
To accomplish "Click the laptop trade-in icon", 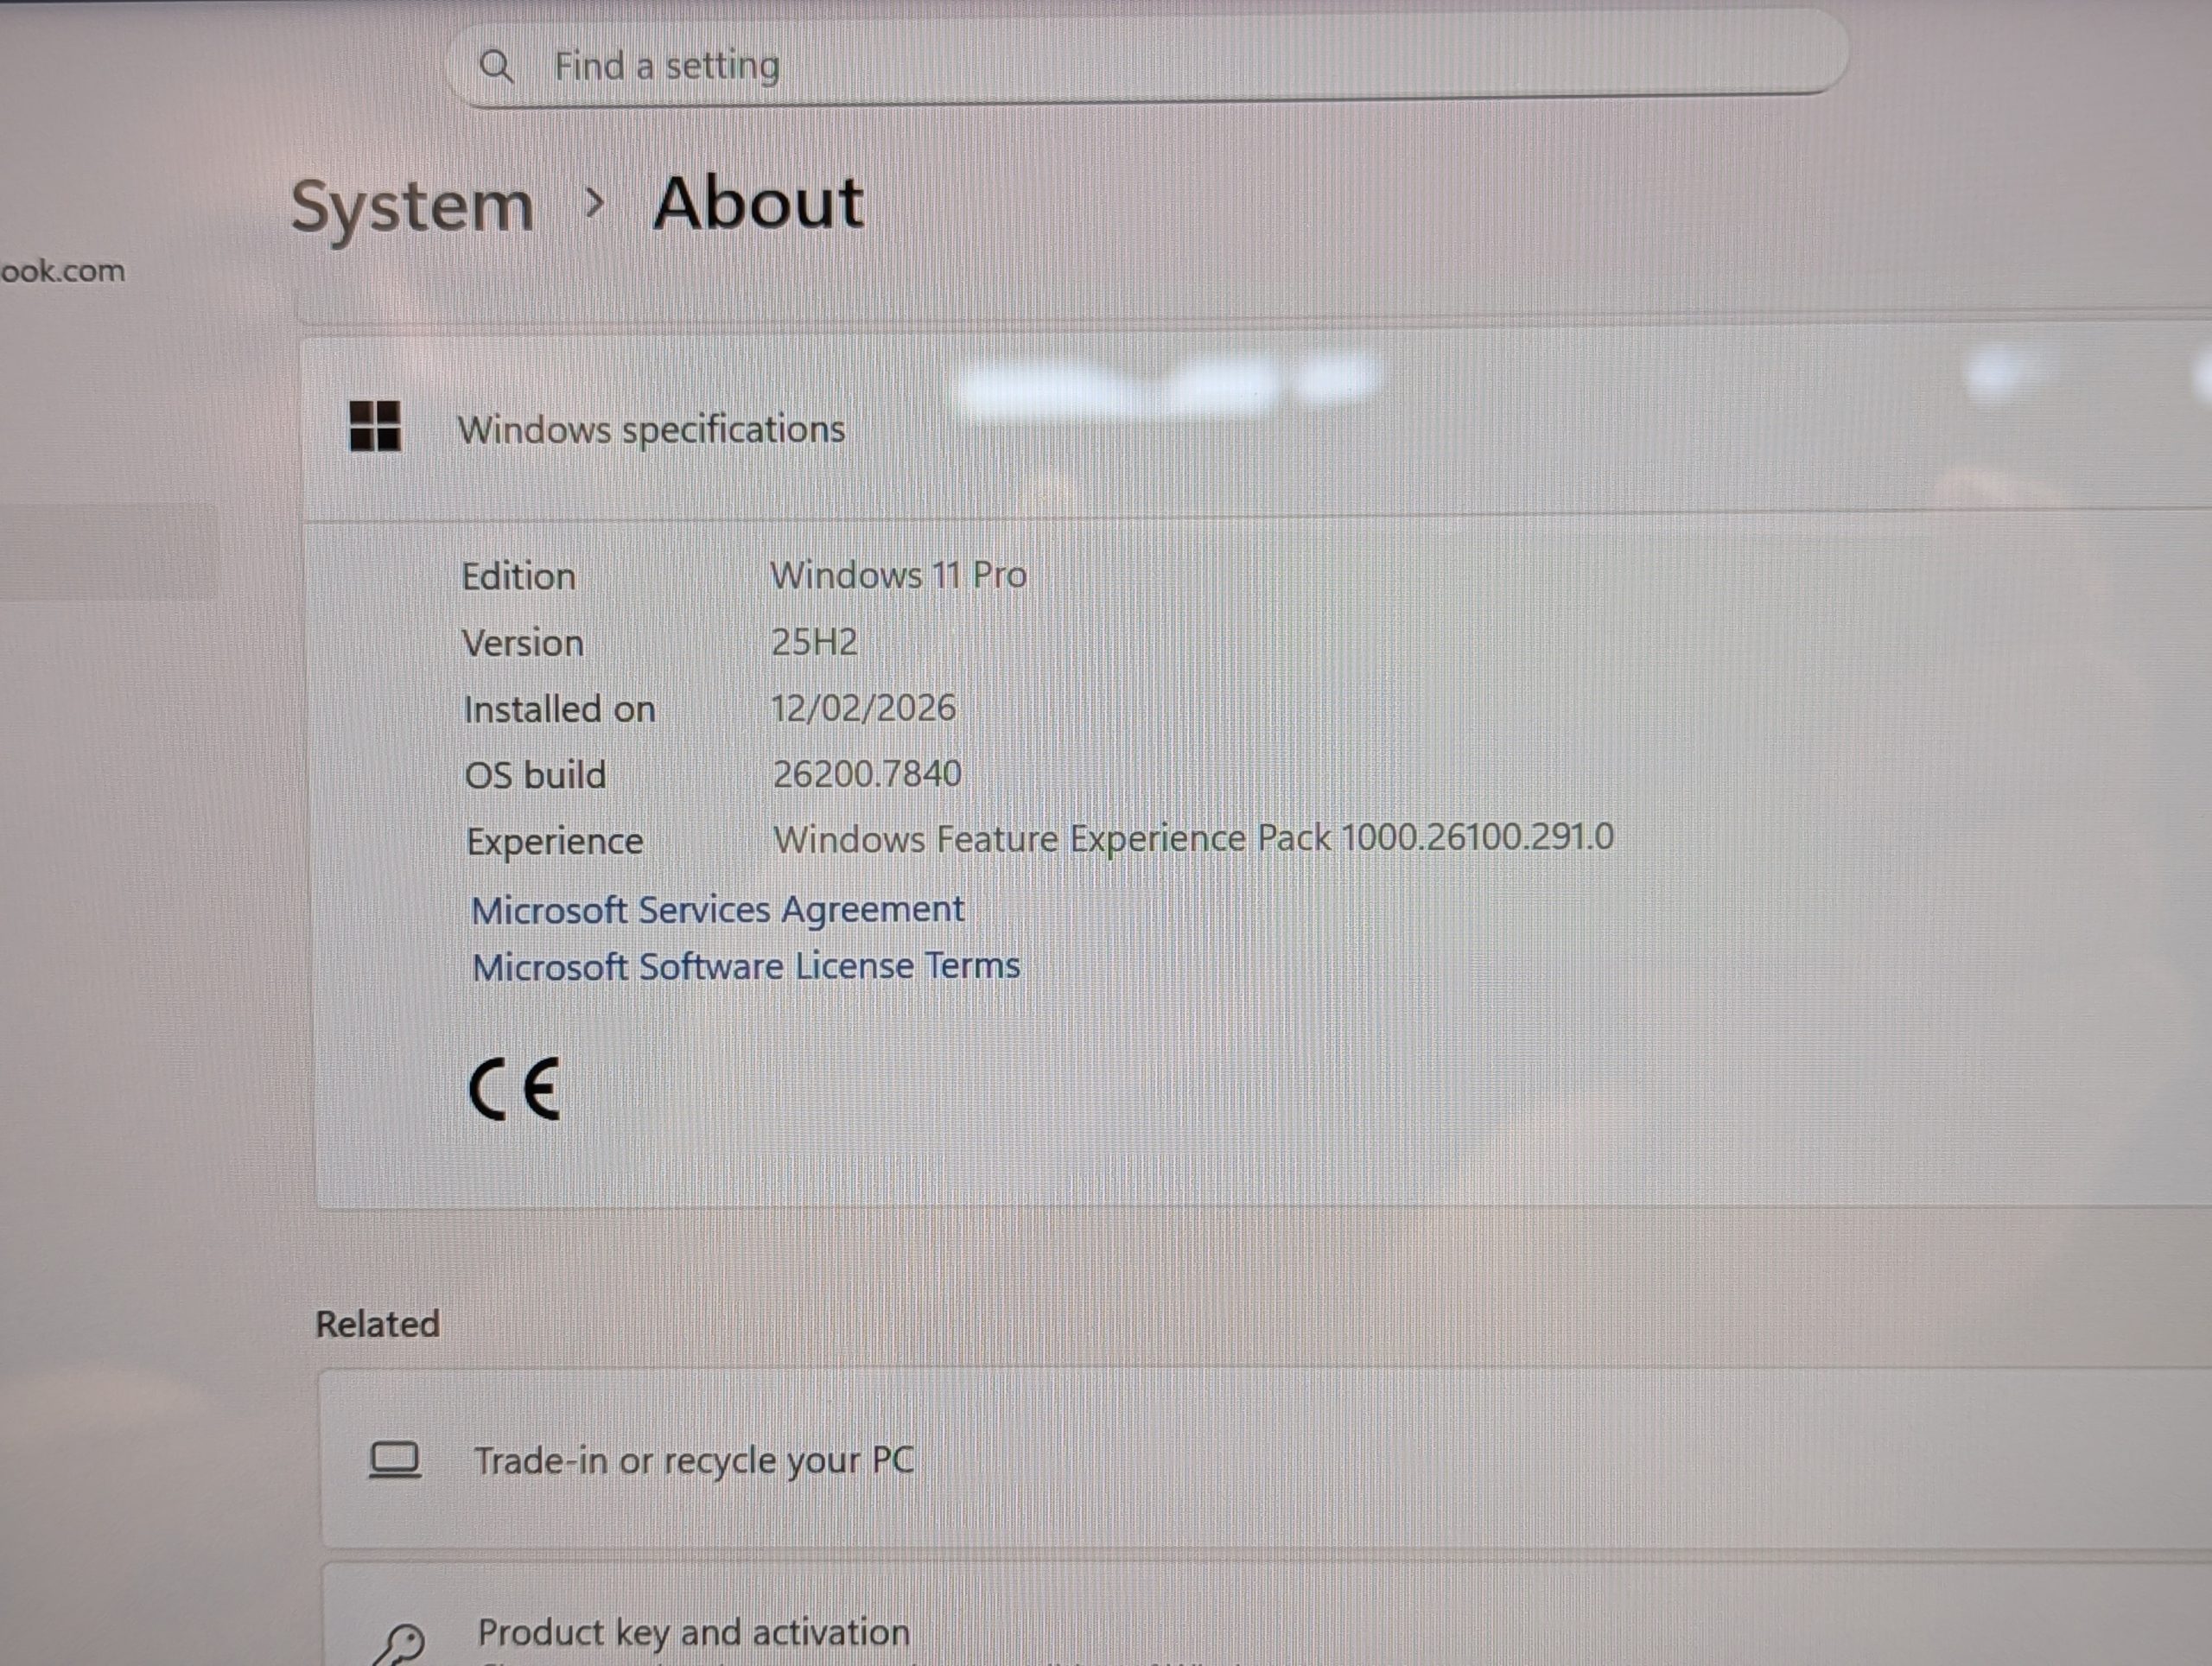I will click(x=395, y=1460).
